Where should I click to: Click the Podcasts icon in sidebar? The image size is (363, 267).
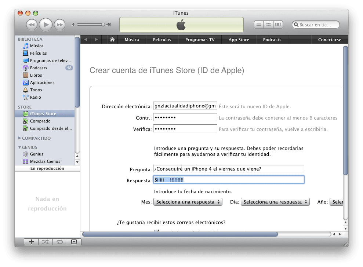point(26,68)
